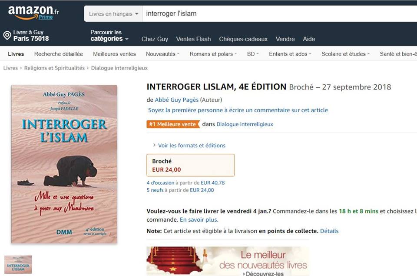Click the small book cover thumbnail
The height and width of the screenshot is (276, 417).
pos(18,265)
